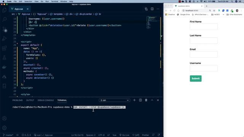The height and width of the screenshot is (137, 244).
Task: Open the Terminal menu in the menu bar
Action: pos(55,2)
